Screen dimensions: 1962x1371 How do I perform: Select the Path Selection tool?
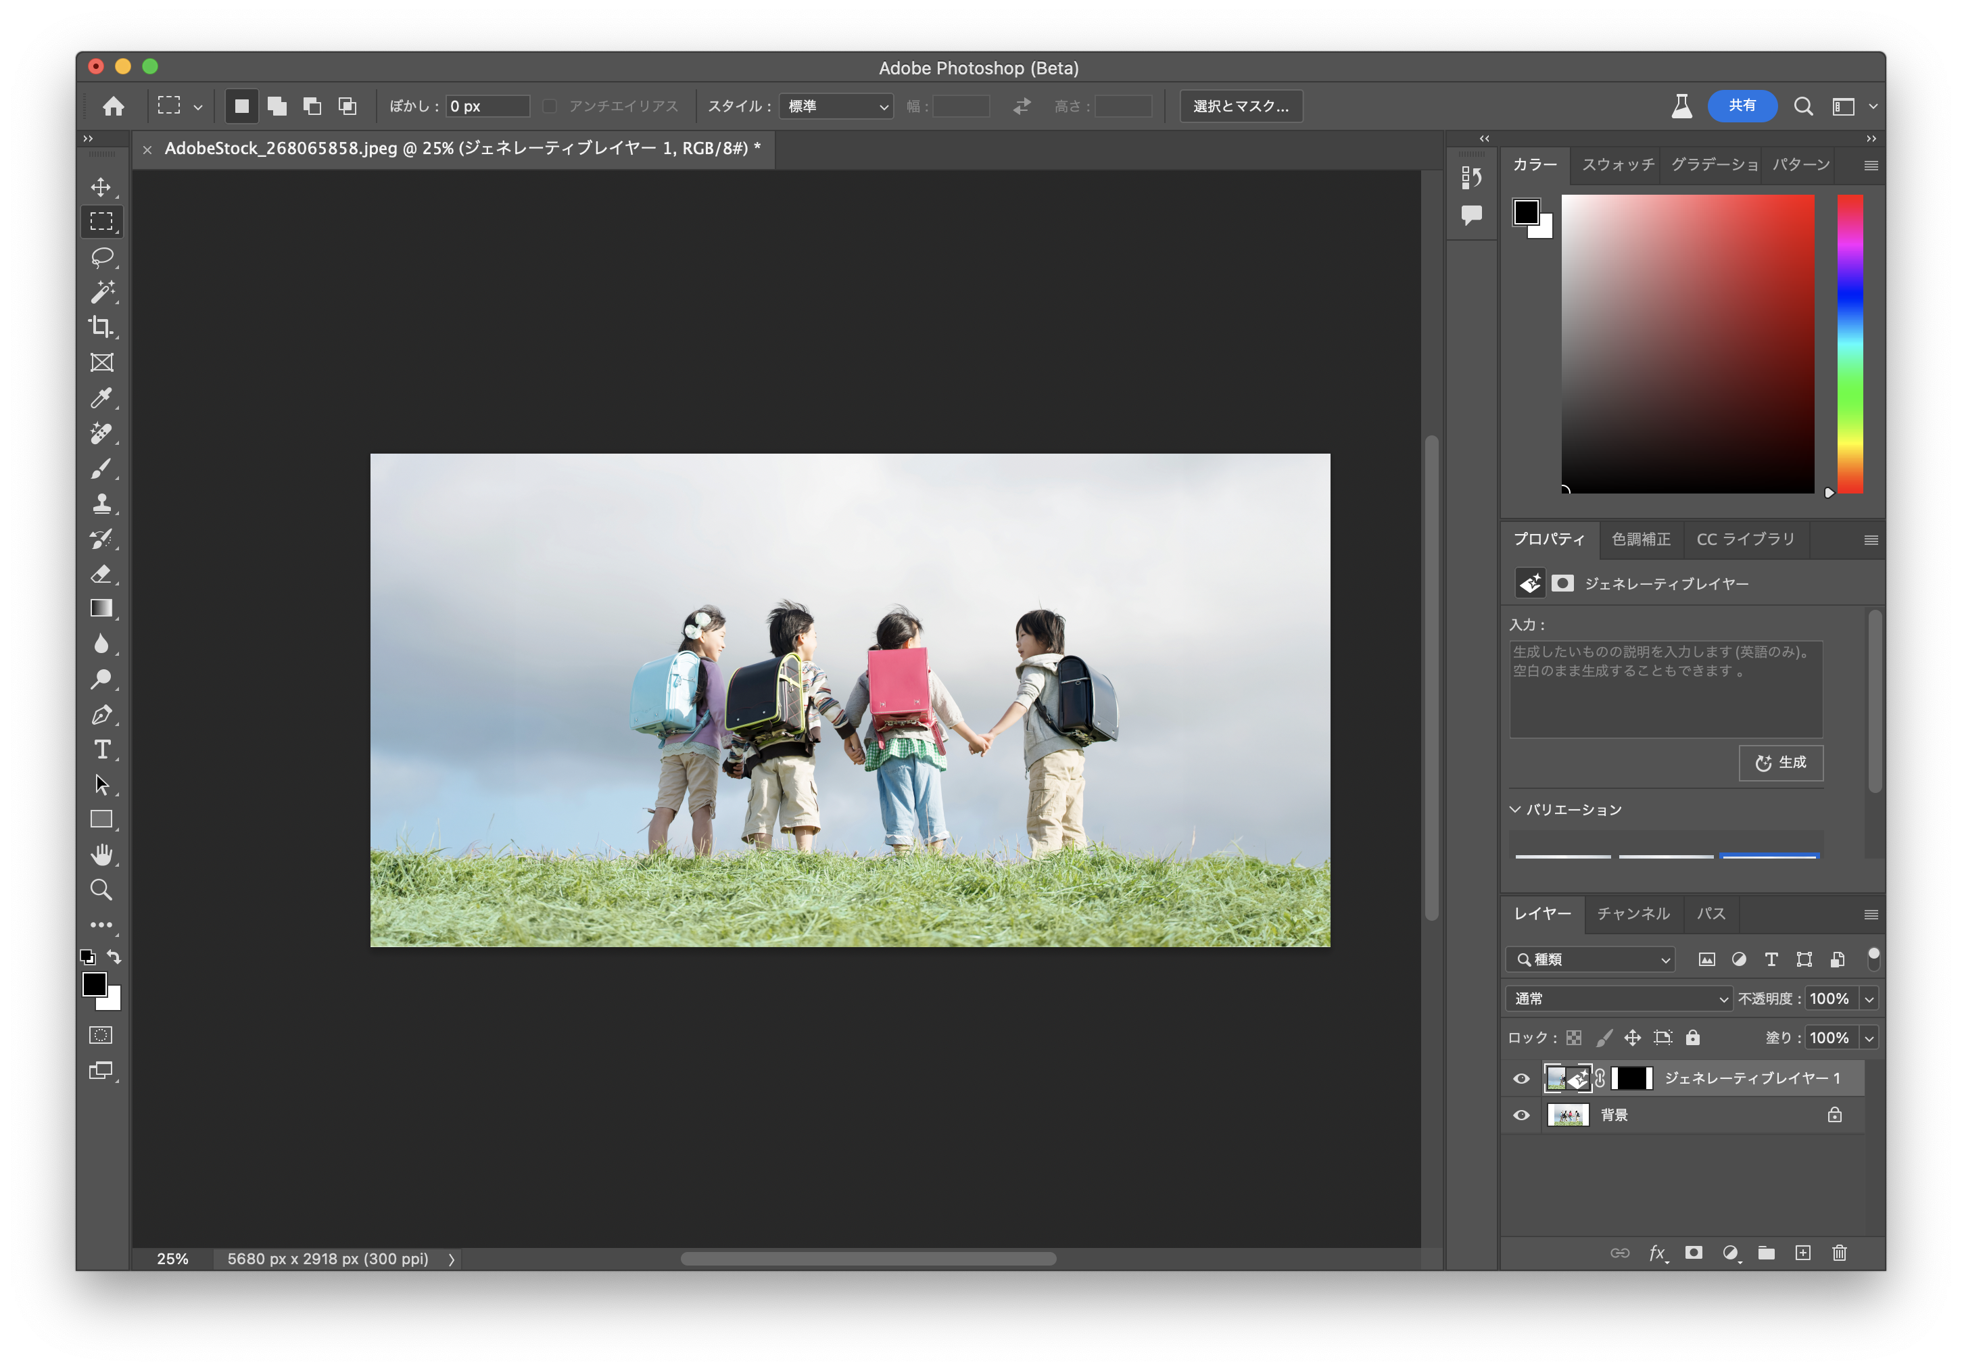pyautogui.click(x=101, y=784)
